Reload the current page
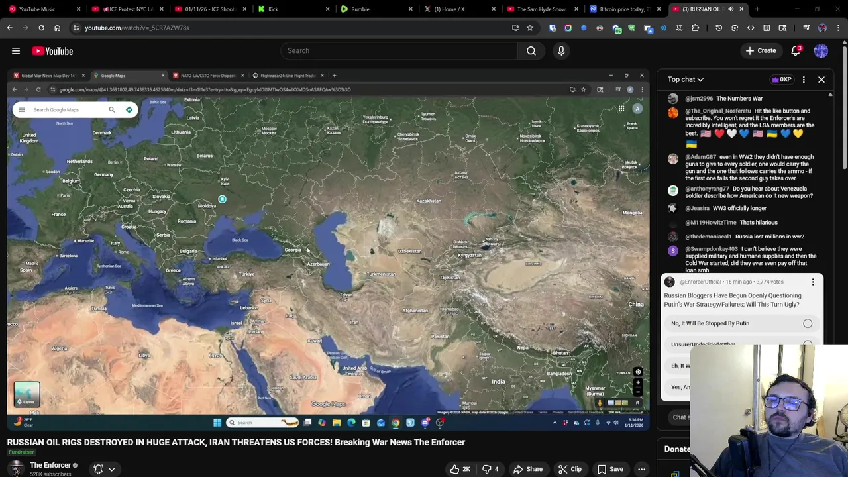Image resolution: width=848 pixels, height=477 pixels. [x=41, y=28]
